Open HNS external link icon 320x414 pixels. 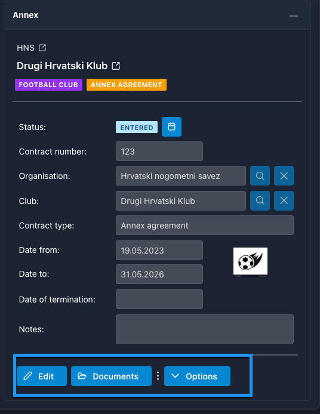tap(42, 48)
